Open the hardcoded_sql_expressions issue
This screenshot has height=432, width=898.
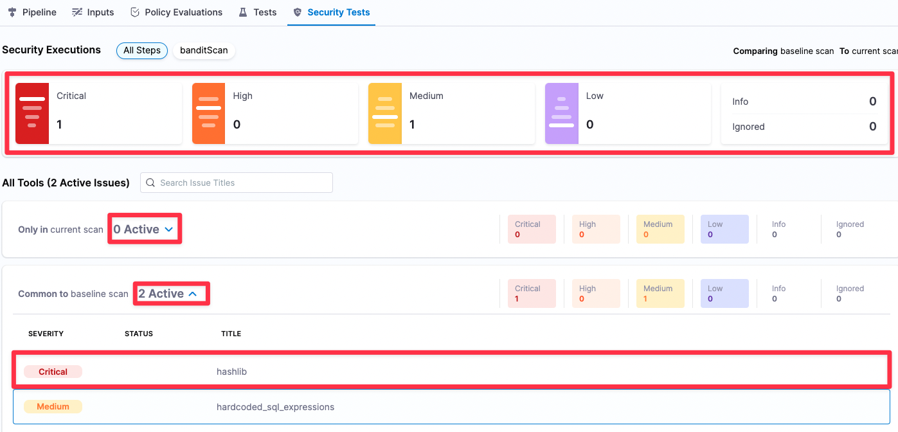275,407
